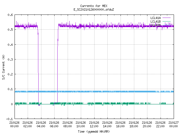
Task: Click the purple falling edge near 03:30
Action: tap(38, 66)
